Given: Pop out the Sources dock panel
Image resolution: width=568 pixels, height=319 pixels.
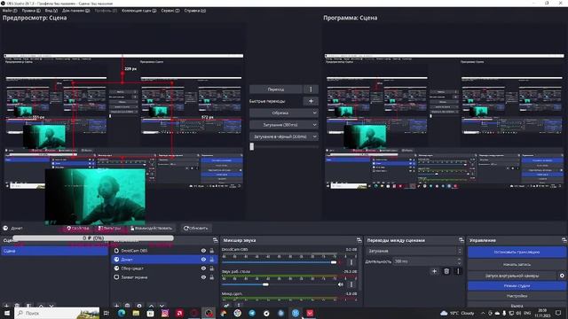Looking at the screenshot, I should (x=215, y=240).
